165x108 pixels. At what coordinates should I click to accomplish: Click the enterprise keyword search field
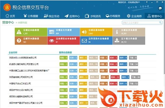click(x=141, y=23)
